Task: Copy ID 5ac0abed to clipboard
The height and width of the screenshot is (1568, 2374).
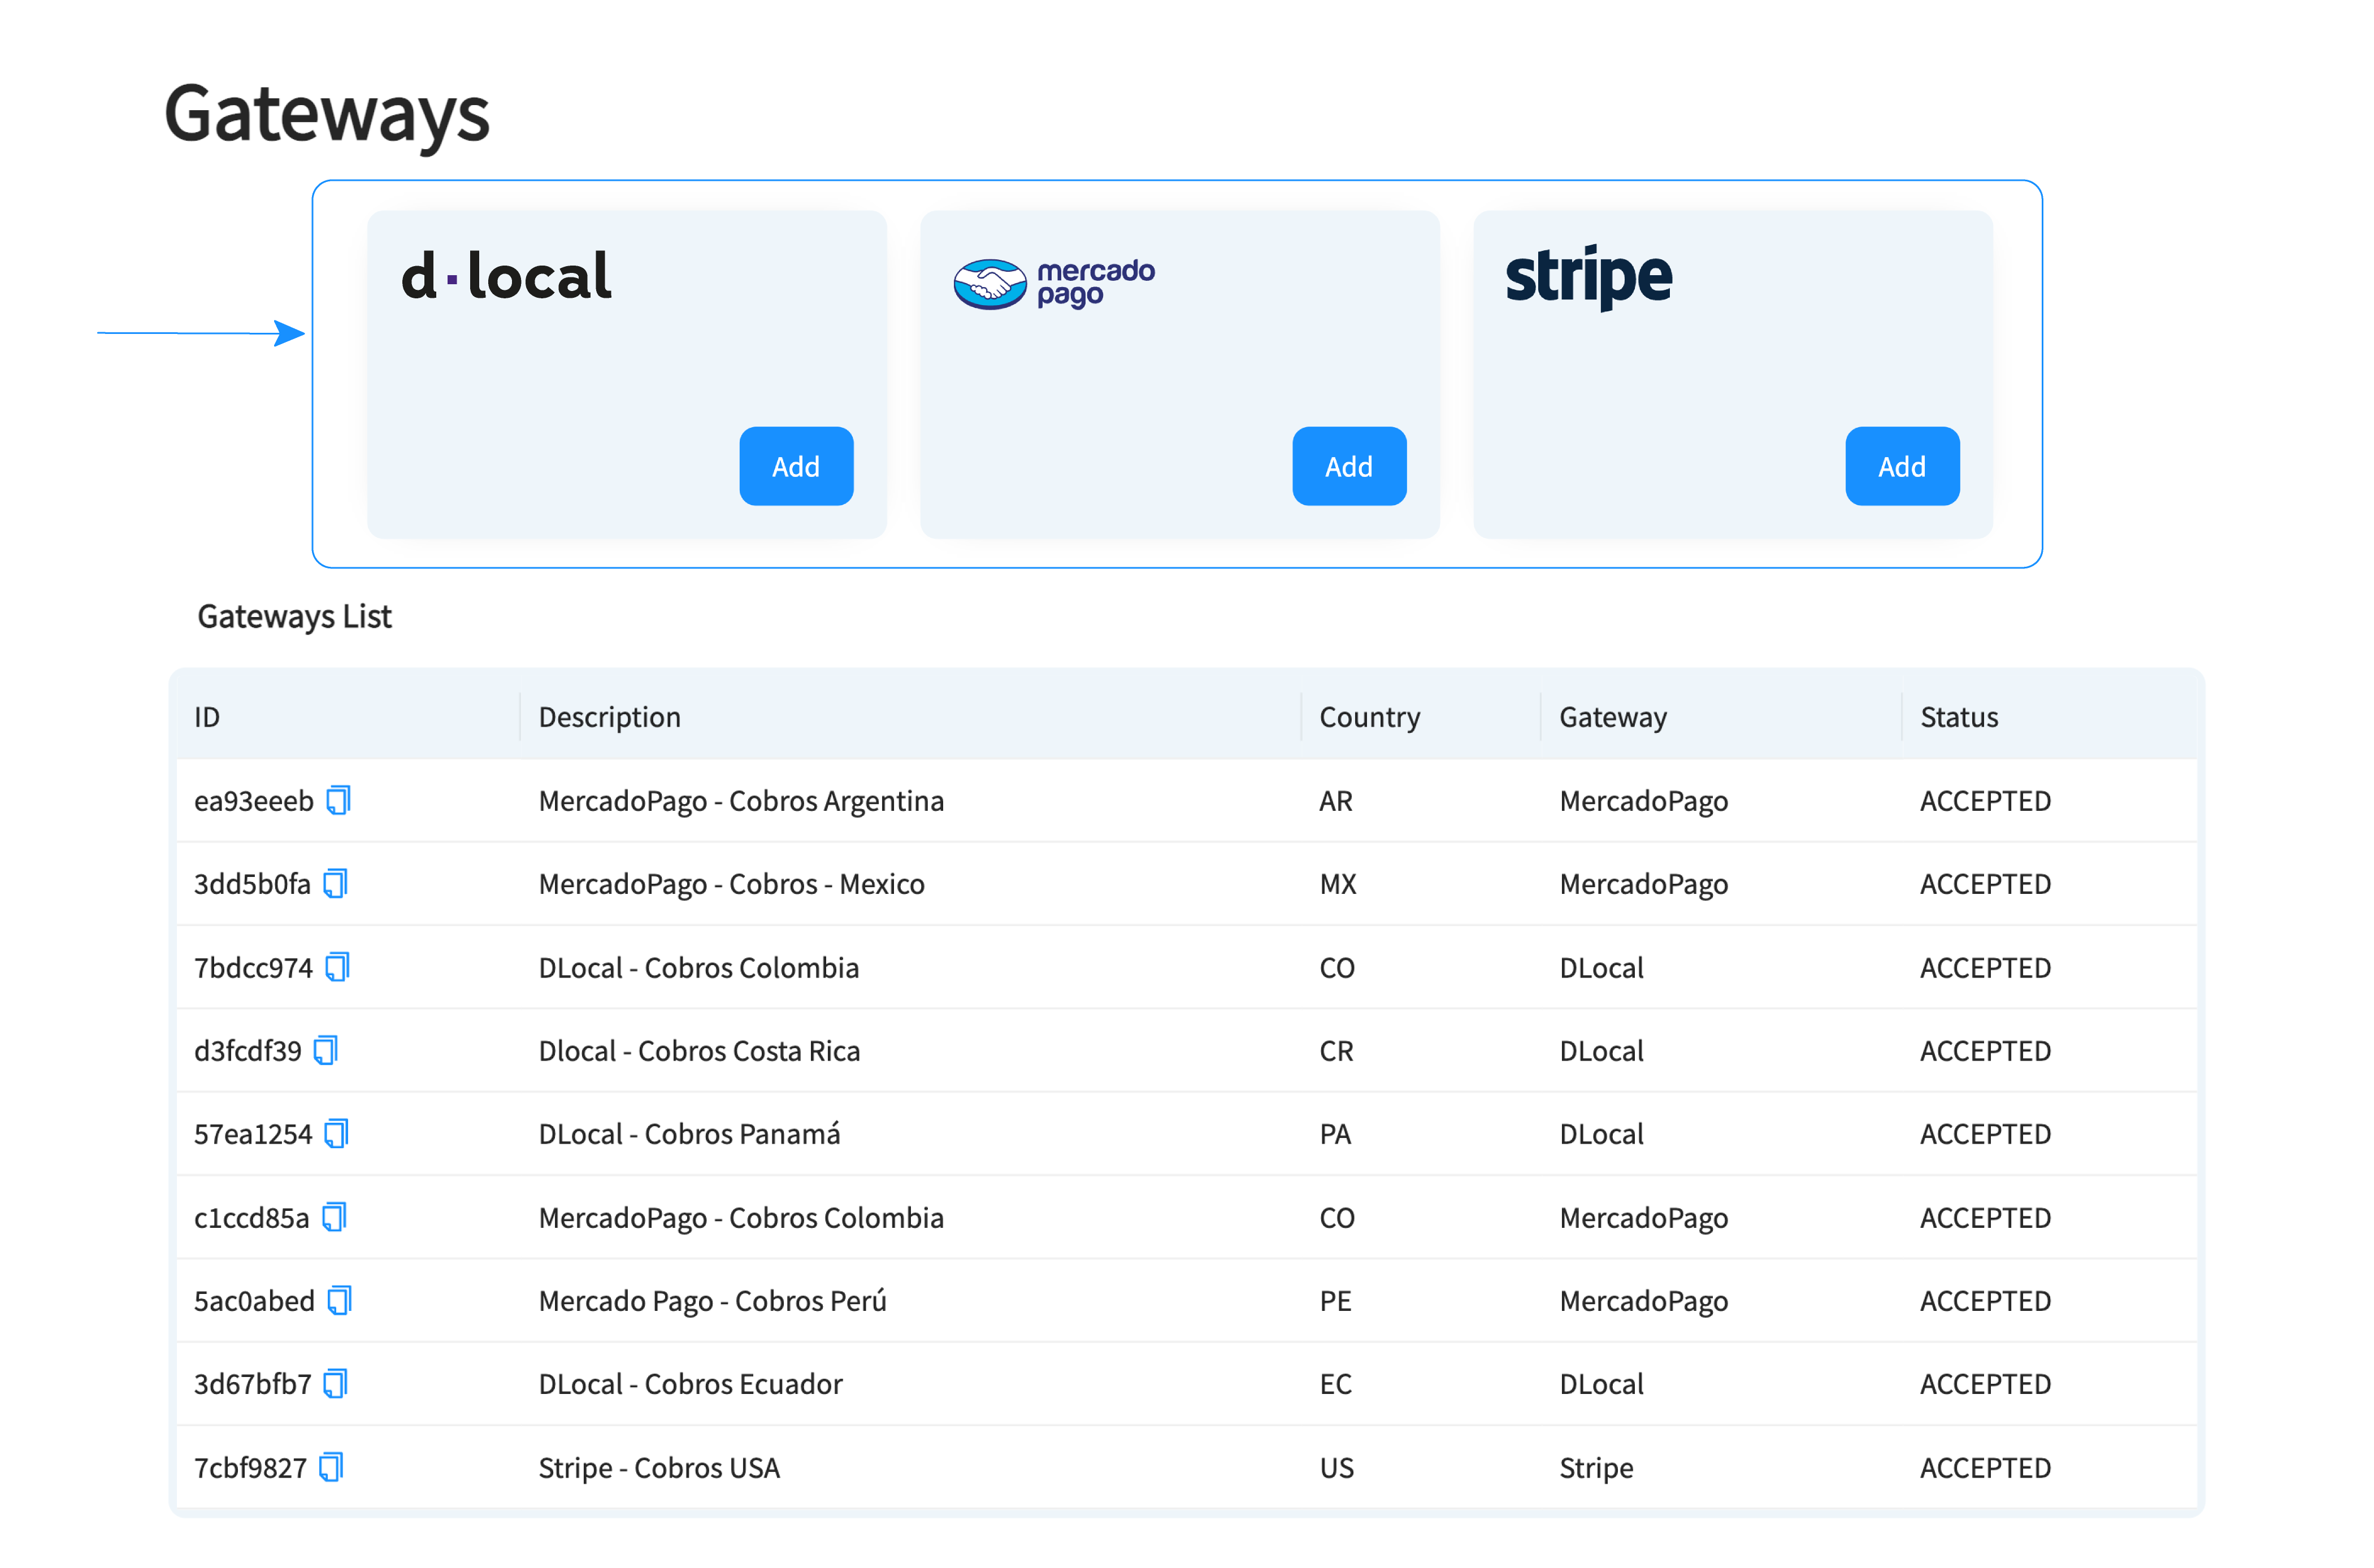Action: pos(340,1301)
